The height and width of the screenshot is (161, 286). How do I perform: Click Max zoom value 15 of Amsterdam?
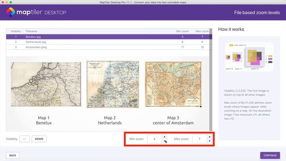202,47
